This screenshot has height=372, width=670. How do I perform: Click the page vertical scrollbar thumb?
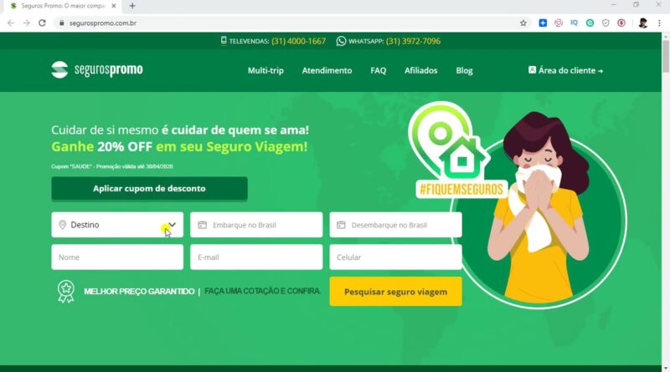(666, 57)
